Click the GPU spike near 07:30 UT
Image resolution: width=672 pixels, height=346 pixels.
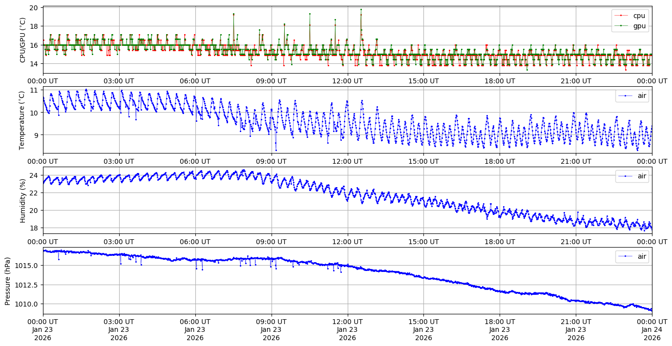[x=233, y=14]
